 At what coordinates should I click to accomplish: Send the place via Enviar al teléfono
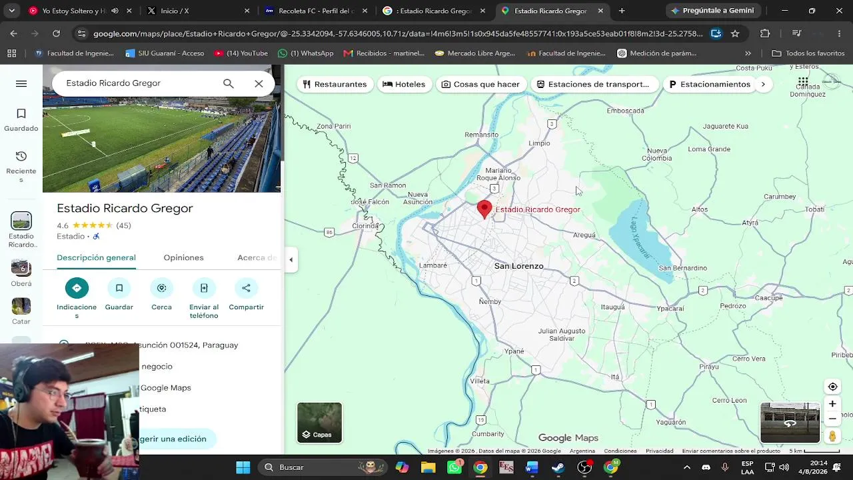pos(204,298)
